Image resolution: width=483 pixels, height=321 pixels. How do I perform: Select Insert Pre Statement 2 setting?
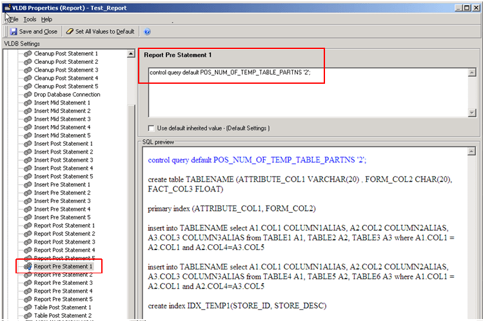coord(62,193)
